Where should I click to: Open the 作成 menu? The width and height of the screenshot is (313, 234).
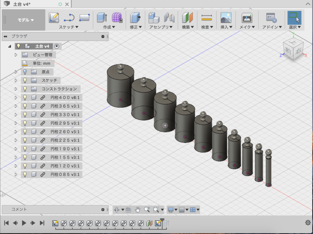[109, 27]
